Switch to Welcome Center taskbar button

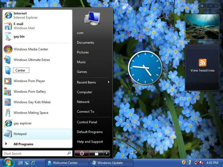[67, 163]
